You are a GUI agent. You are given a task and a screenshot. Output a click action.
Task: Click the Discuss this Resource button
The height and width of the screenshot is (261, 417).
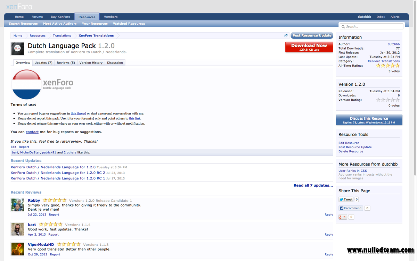coord(369,120)
